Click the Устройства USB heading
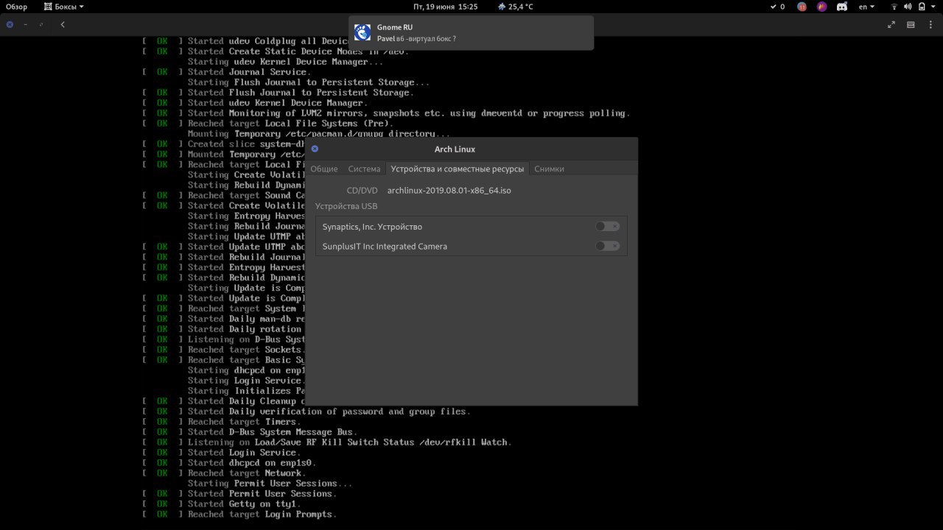This screenshot has height=530, width=943. 345,206
